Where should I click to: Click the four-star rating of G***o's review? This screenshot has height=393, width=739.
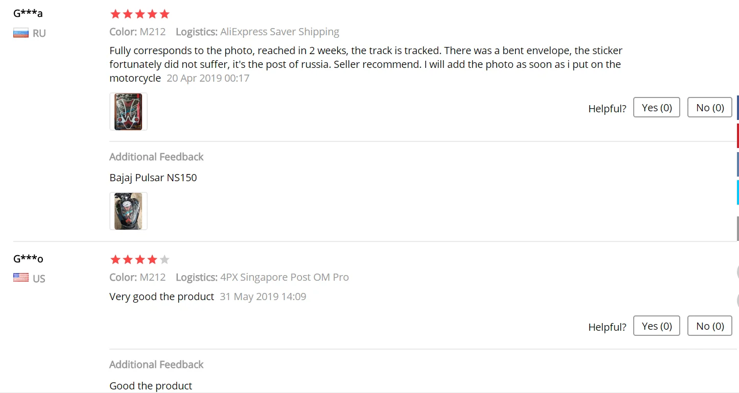[140, 259]
